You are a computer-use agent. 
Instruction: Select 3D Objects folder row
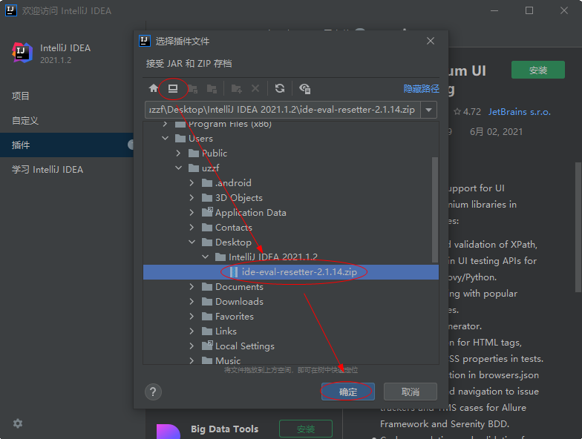point(291,197)
